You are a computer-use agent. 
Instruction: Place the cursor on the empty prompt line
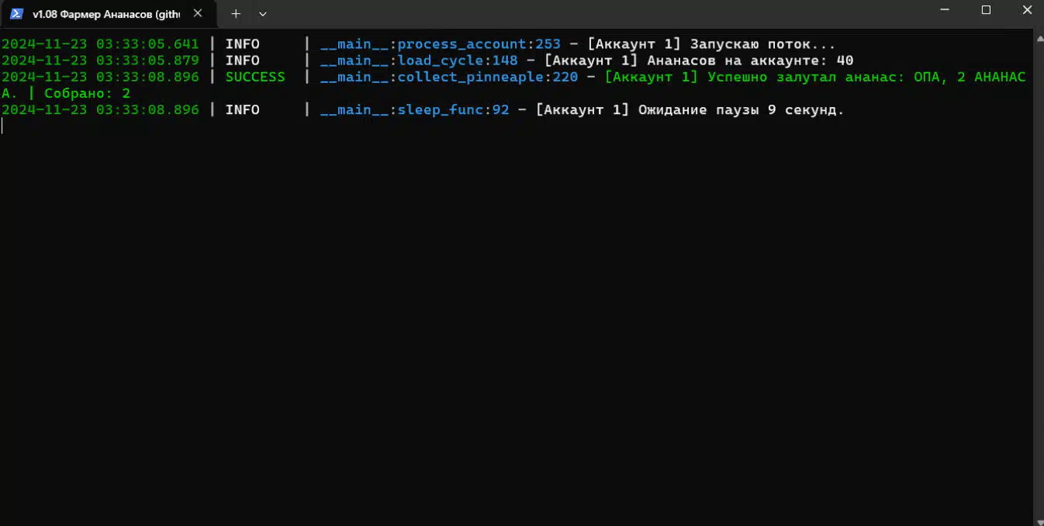3,126
